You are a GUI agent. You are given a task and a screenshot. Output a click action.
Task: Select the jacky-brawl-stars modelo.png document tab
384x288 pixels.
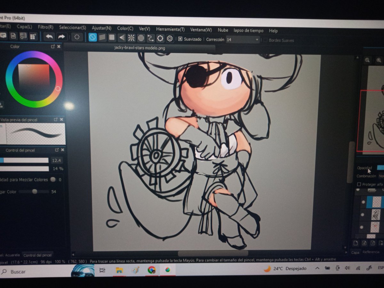coord(140,48)
